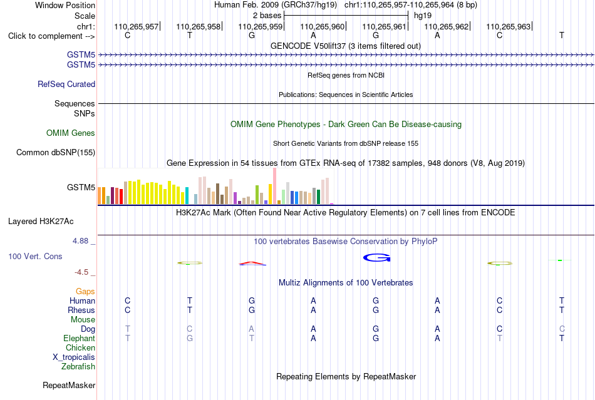Click the GENCODE V50lift37 track title
Viewport: 595px width, 400px height.
point(345,46)
